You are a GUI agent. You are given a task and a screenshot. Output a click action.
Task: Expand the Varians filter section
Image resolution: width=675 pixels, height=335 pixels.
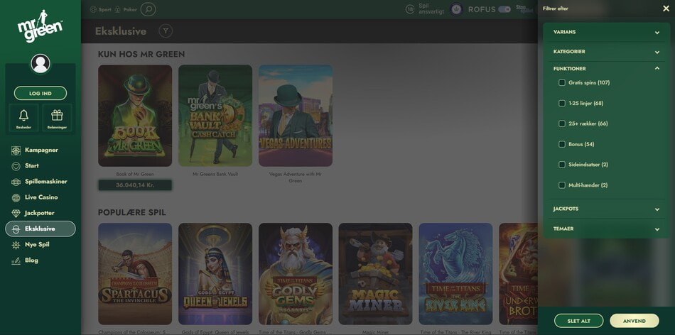point(607,32)
